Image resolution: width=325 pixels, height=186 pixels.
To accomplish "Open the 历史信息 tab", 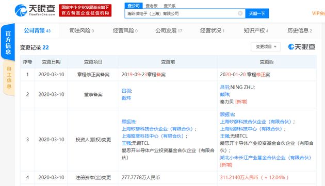I will pos(300,30).
